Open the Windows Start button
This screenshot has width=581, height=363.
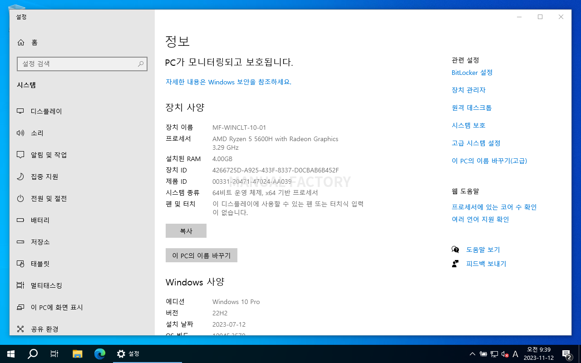pos(11,353)
